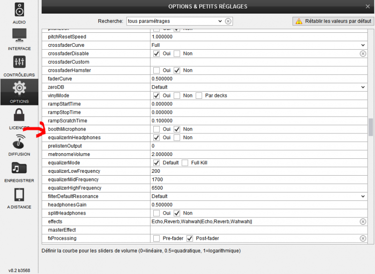Open the Licences padlock section

(x=19, y=118)
